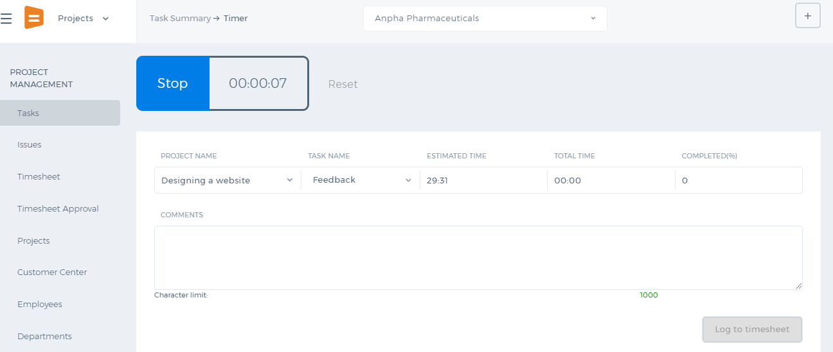
Task: Click the Completed percent field
Action: [739, 180]
